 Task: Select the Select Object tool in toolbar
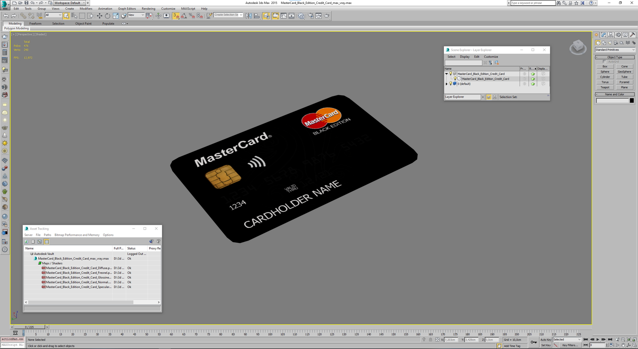pos(66,16)
